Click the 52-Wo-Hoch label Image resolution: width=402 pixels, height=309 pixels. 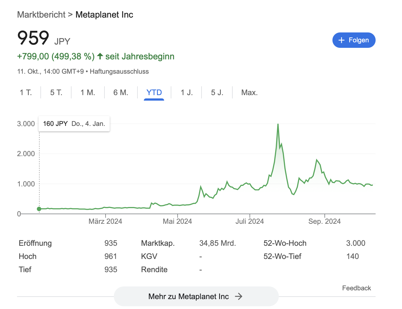pyautogui.click(x=285, y=243)
